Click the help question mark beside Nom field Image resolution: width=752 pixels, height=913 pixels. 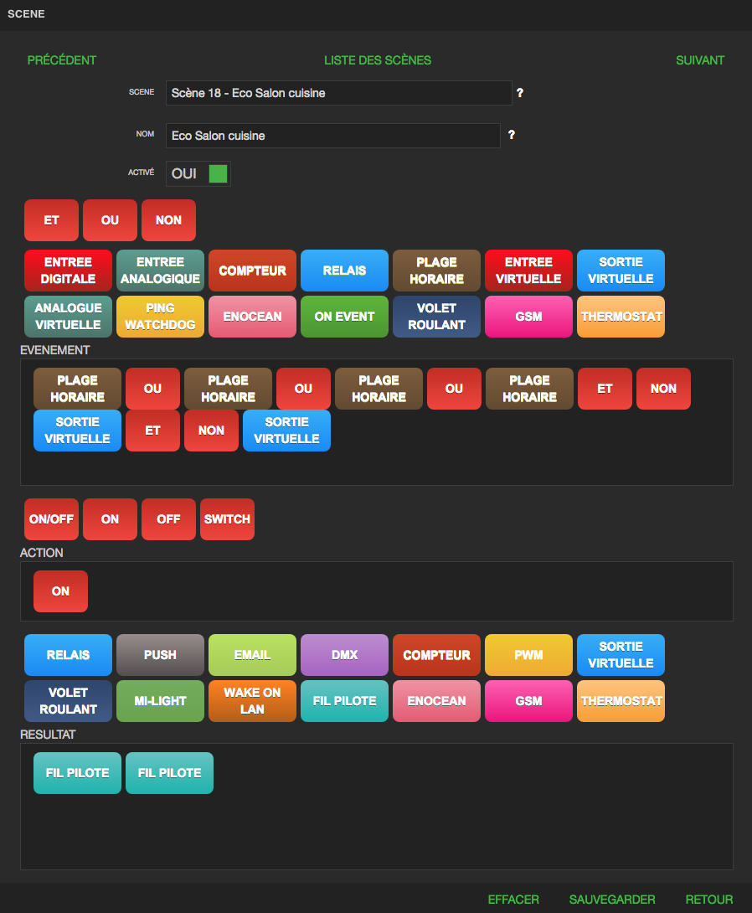[511, 135]
